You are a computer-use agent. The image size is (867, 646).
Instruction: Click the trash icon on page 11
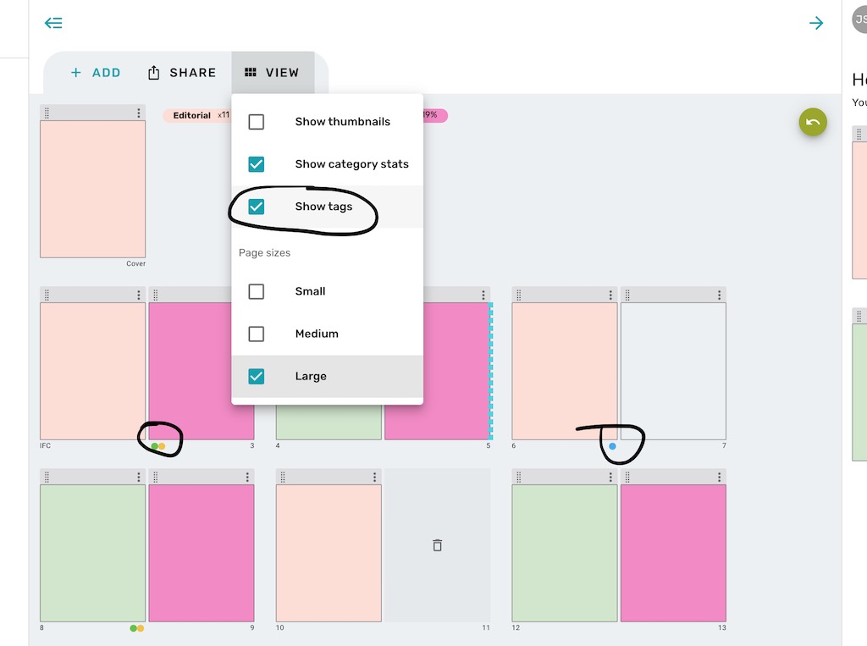click(x=437, y=545)
